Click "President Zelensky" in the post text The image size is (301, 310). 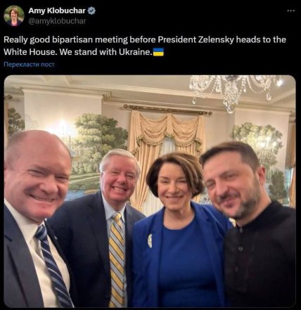(x=196, y=39)
